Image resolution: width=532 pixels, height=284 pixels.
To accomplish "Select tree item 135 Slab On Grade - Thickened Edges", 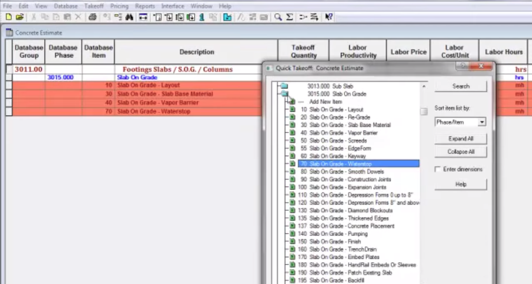I will (343, 219).
